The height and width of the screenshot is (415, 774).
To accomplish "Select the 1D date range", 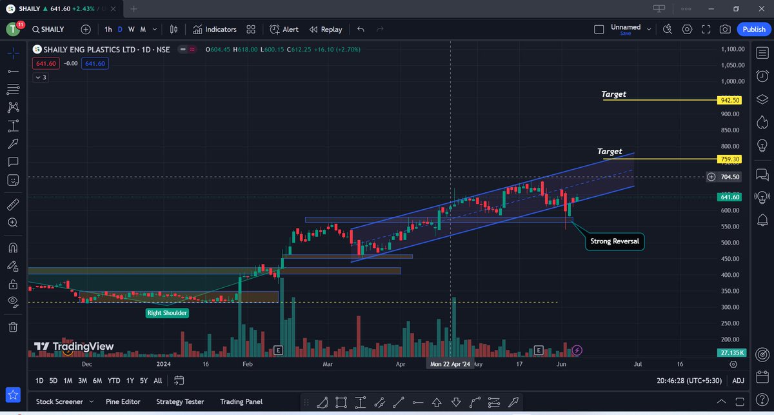I will point(39,381).
